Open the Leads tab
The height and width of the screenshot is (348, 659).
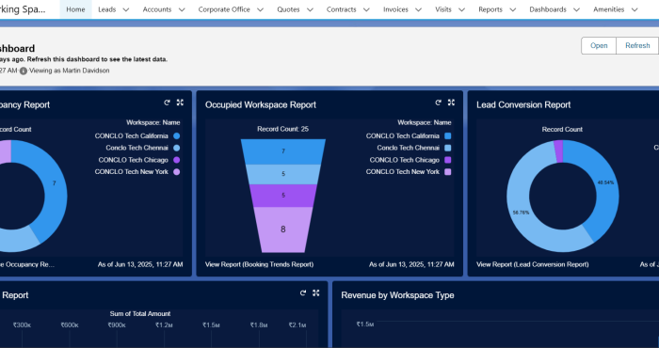coord(106,9)
